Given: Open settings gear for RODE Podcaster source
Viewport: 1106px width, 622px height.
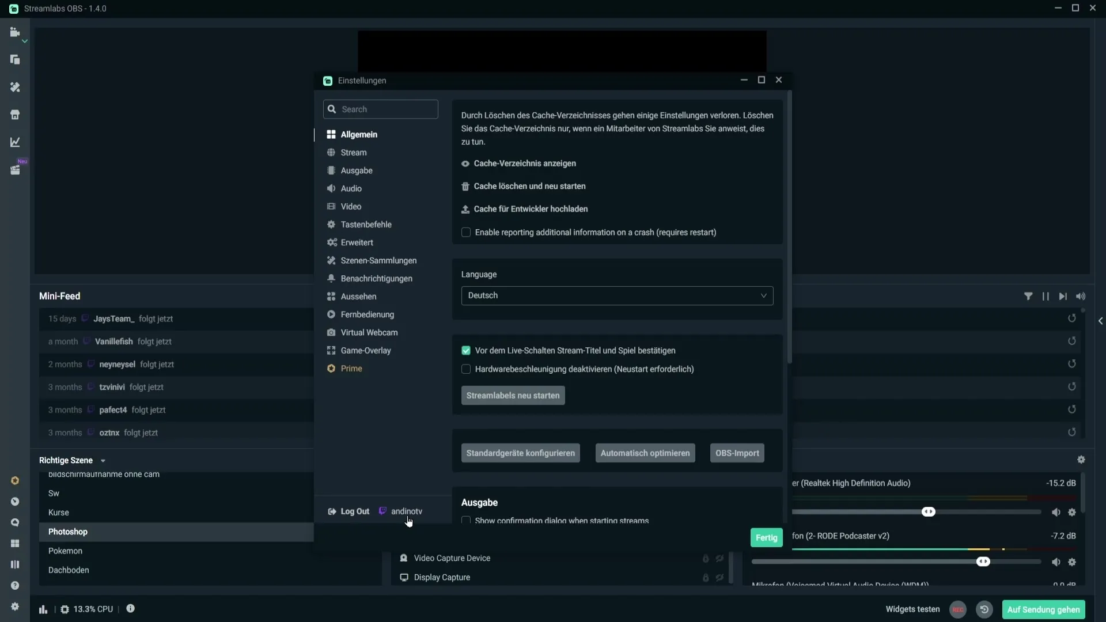Looking at the screenshot, I should (x=1072, y=562).
